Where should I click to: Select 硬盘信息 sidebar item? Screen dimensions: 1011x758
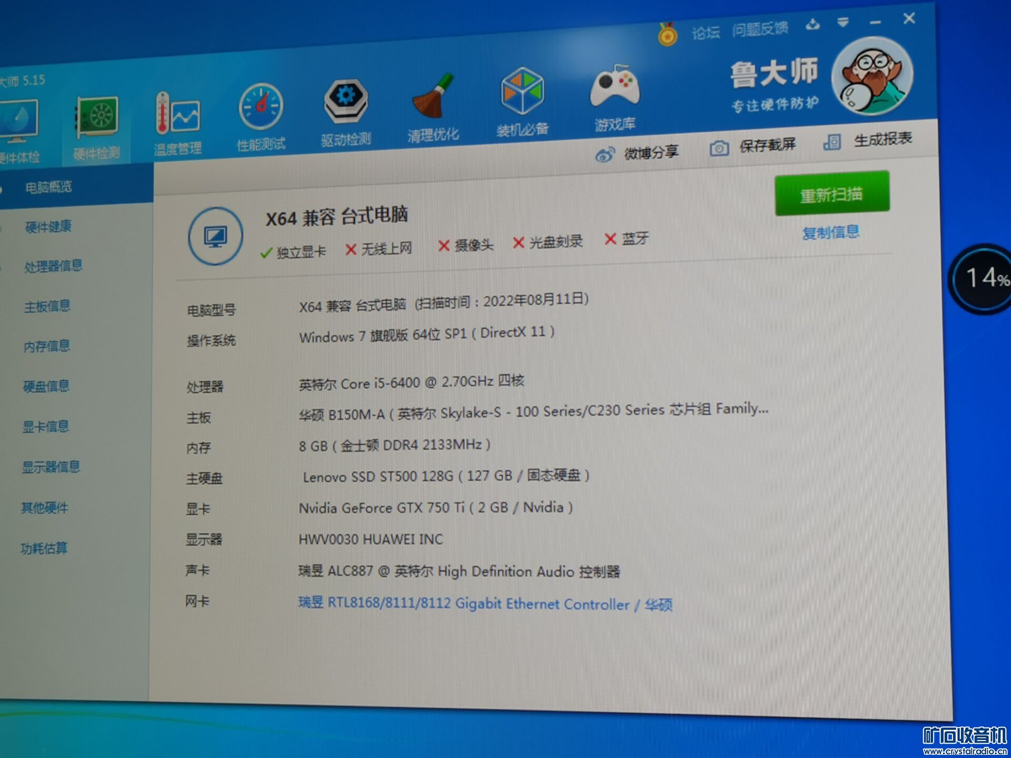tap(46, 386)
